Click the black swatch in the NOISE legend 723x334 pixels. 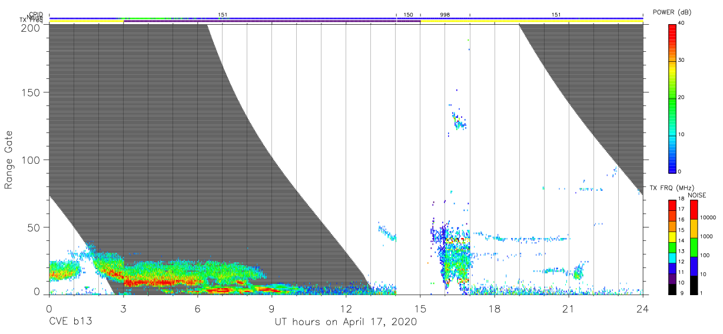694,284
